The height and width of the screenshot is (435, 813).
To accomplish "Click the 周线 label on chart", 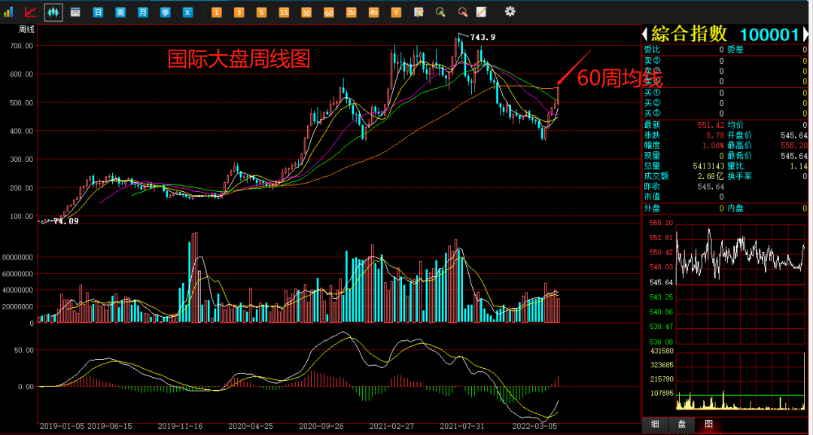I will [x=26, y=29].
